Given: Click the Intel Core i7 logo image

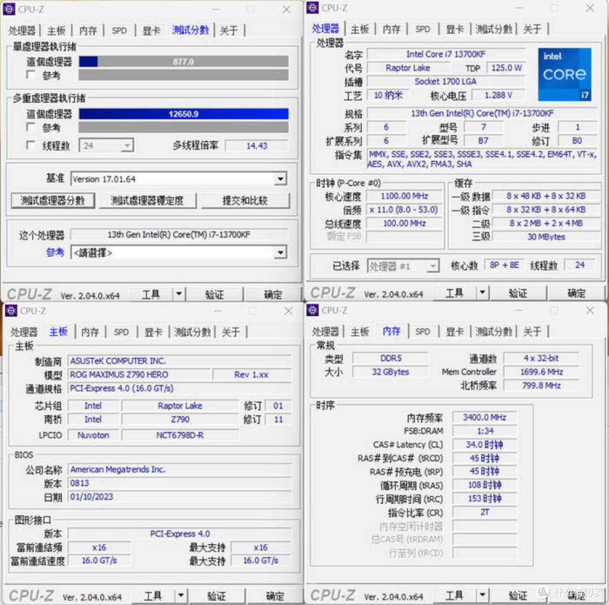Looking at the screenshot, I should tap(564, 74).
